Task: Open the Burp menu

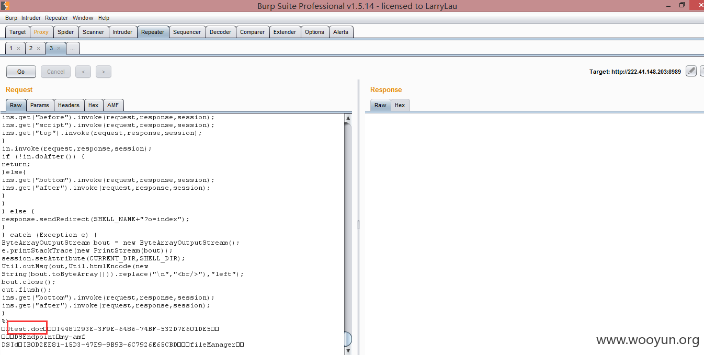Action: point(11,18)
